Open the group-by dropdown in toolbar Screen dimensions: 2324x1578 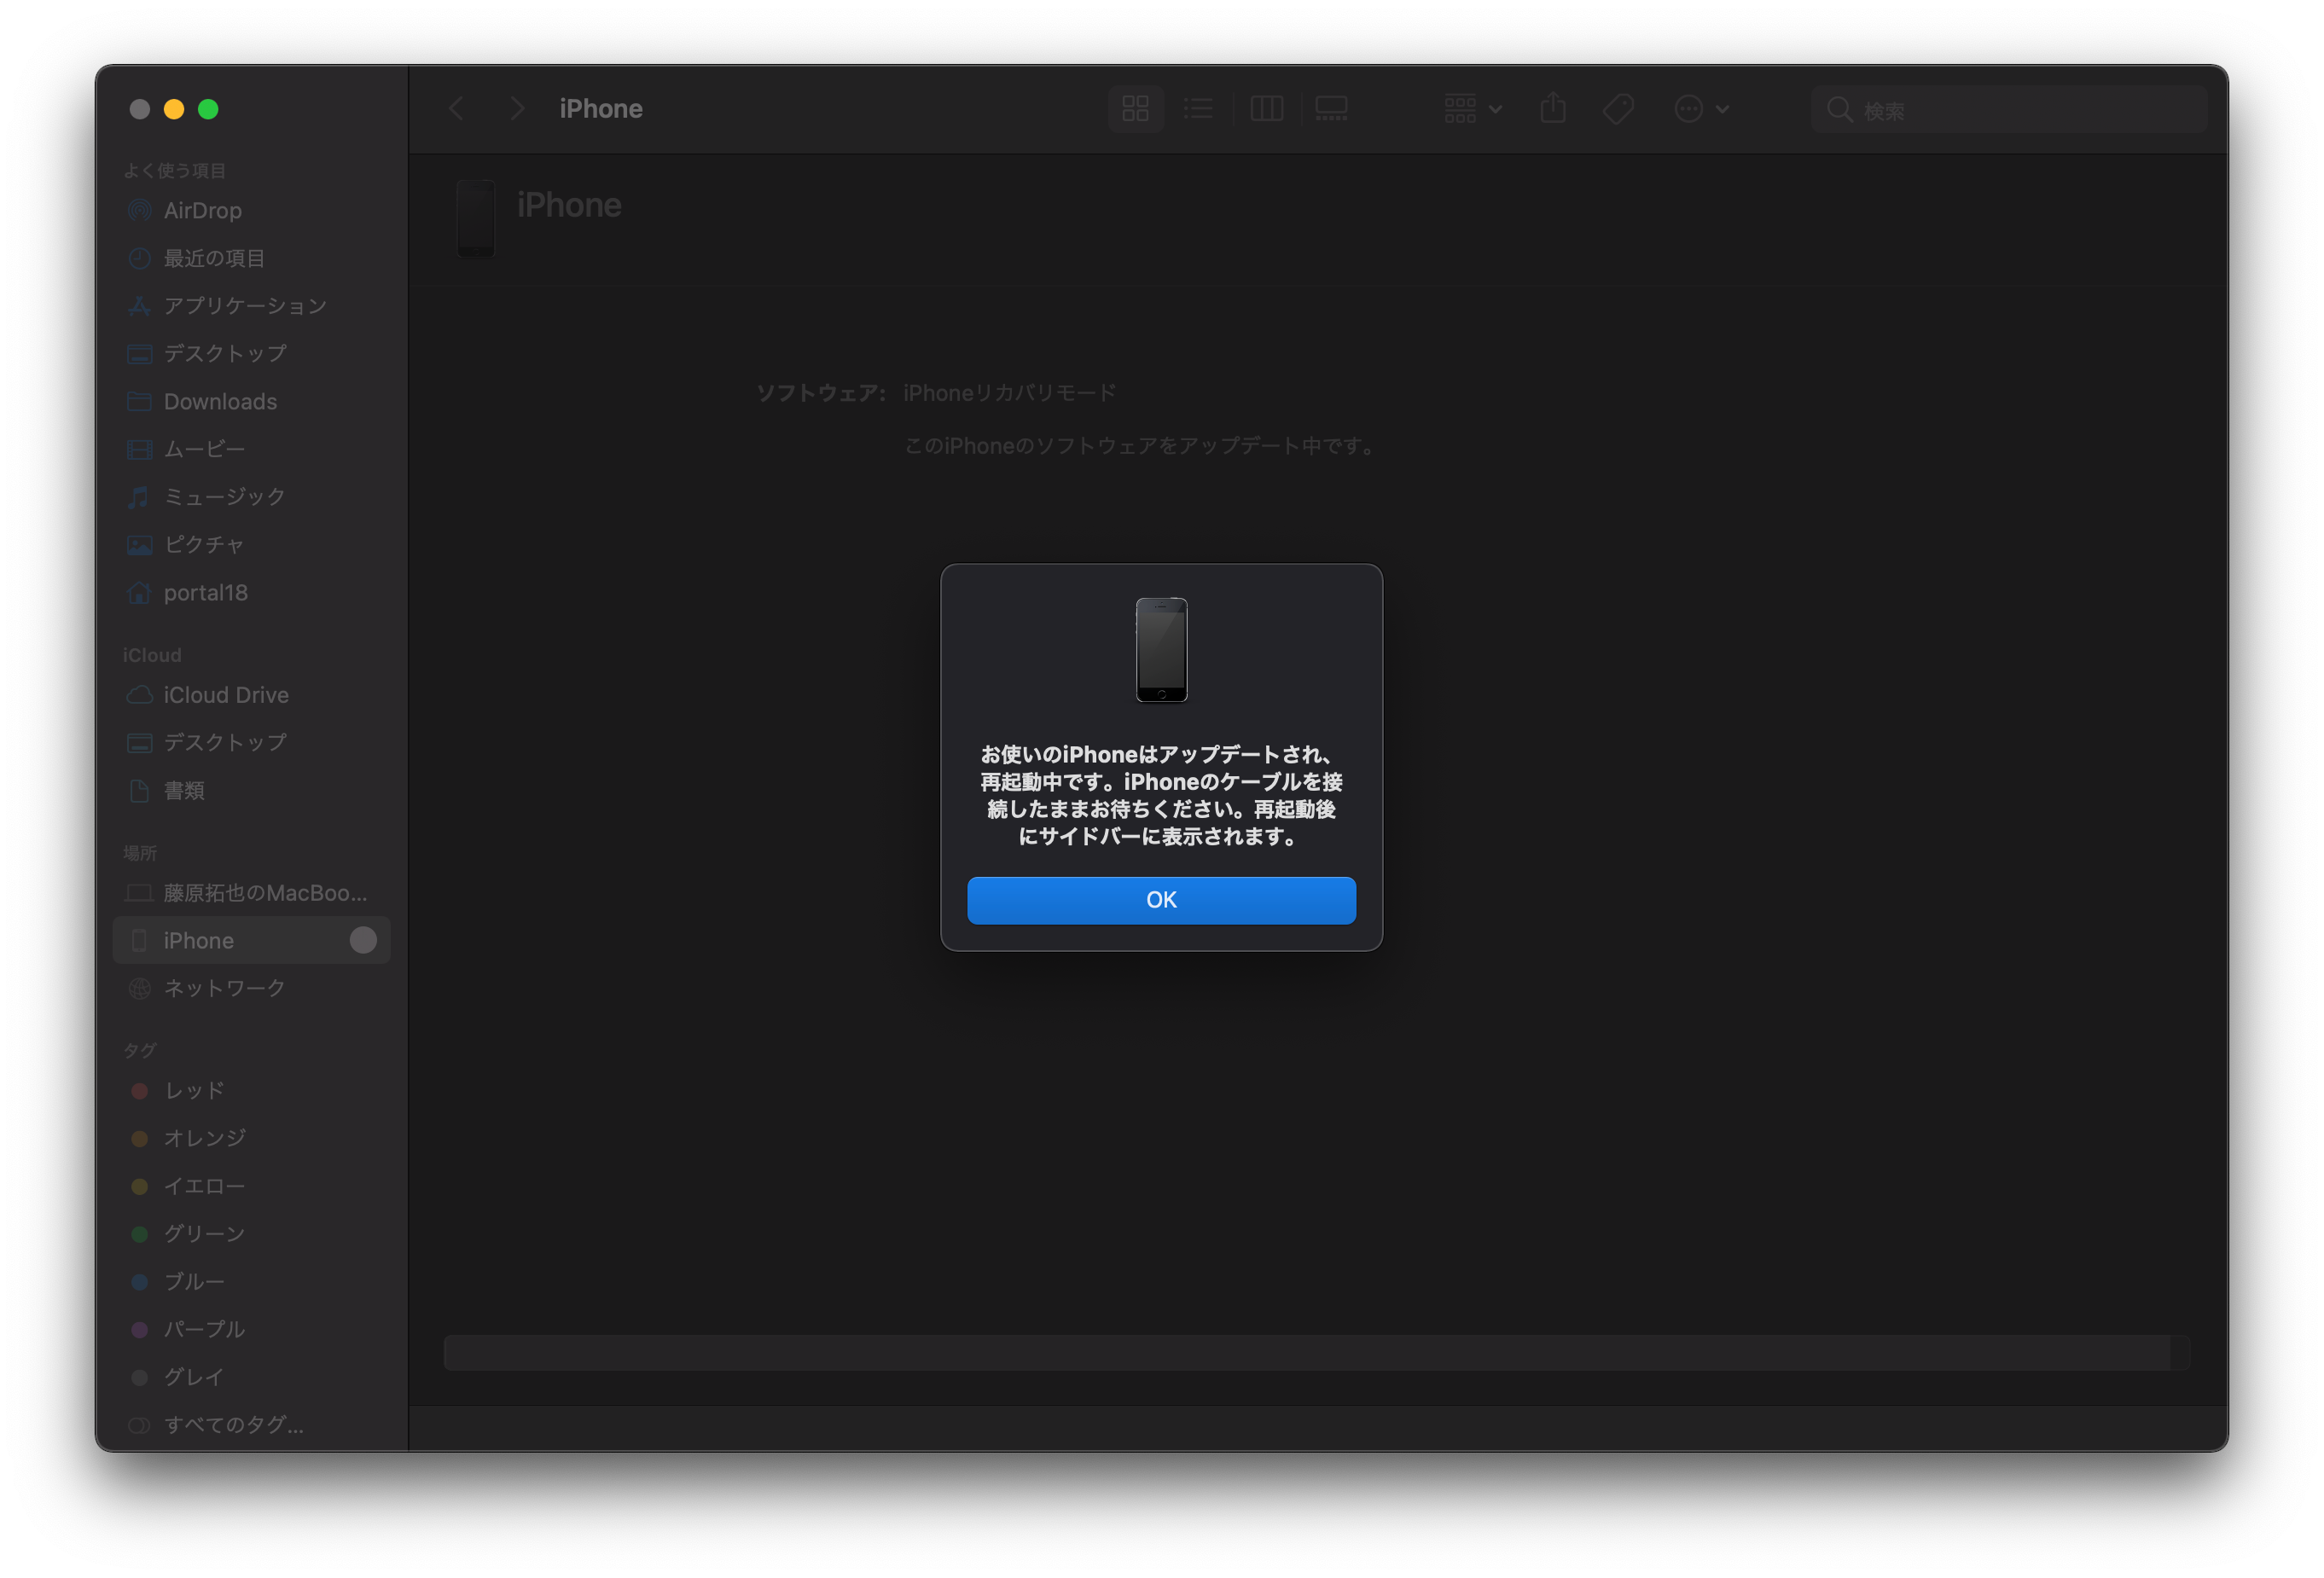(1472, 109)
